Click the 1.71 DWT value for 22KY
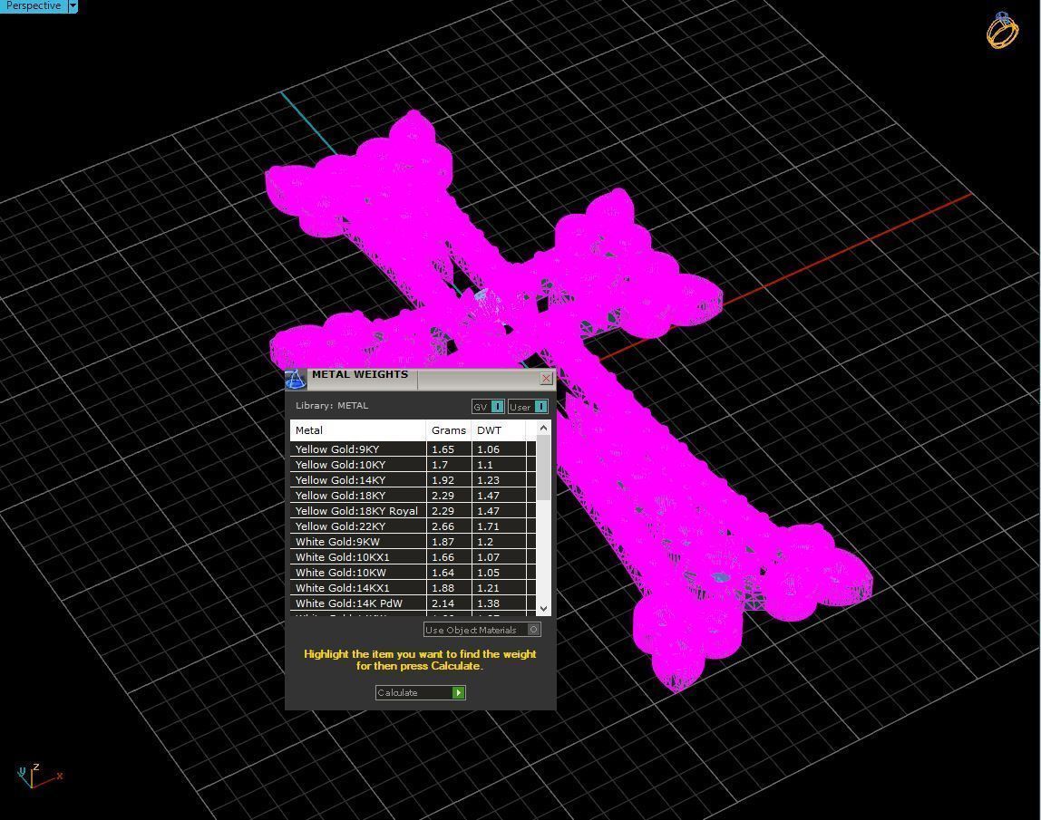The image size is (1041, 820). [x=488, y=526]
